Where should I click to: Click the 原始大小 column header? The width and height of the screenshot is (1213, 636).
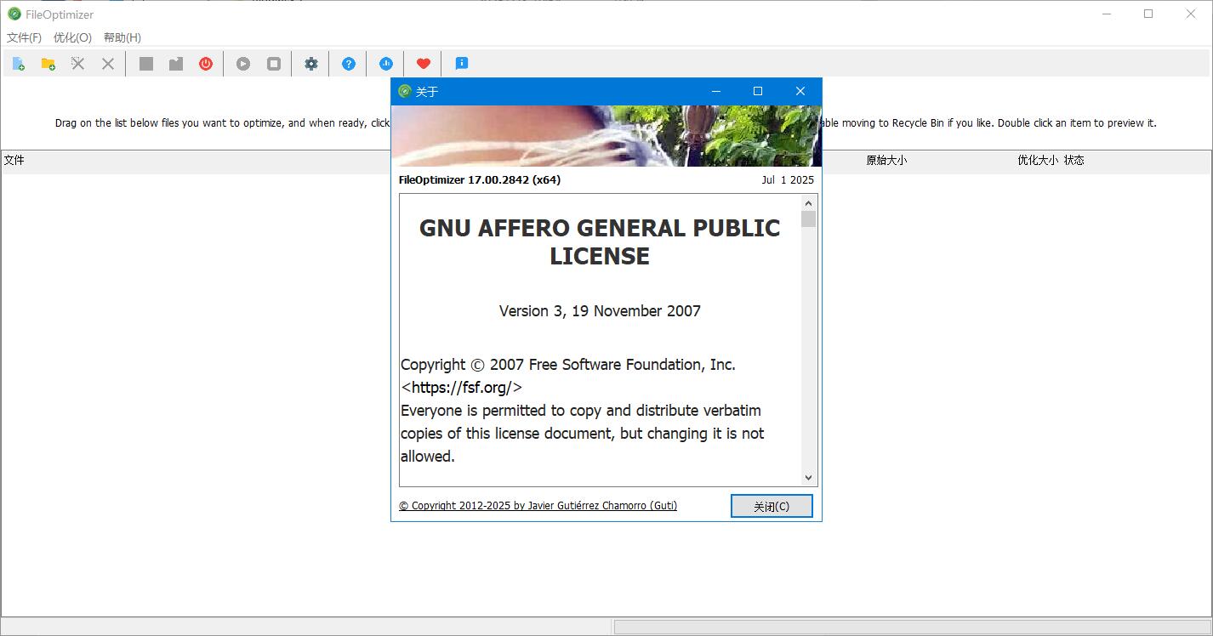(886, 160)
